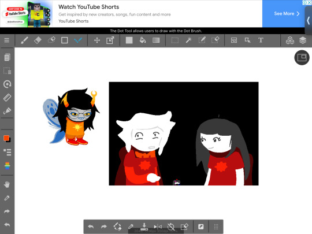
Task: Select the square Shape tool
Action: 65,40
